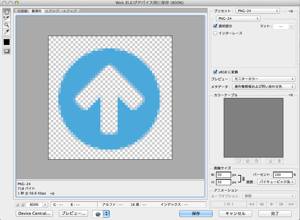Toggle the sRGB に変換 checkbox
Image resolution: width=300 pixels, height=220 pixels.
tap(215, 72)
